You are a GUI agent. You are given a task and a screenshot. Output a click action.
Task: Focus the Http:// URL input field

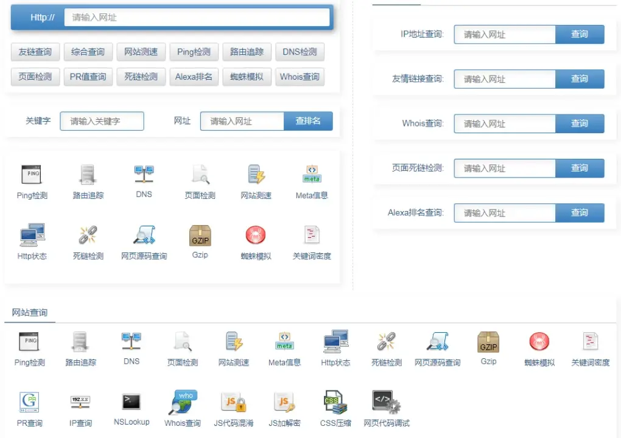point(197,18)
